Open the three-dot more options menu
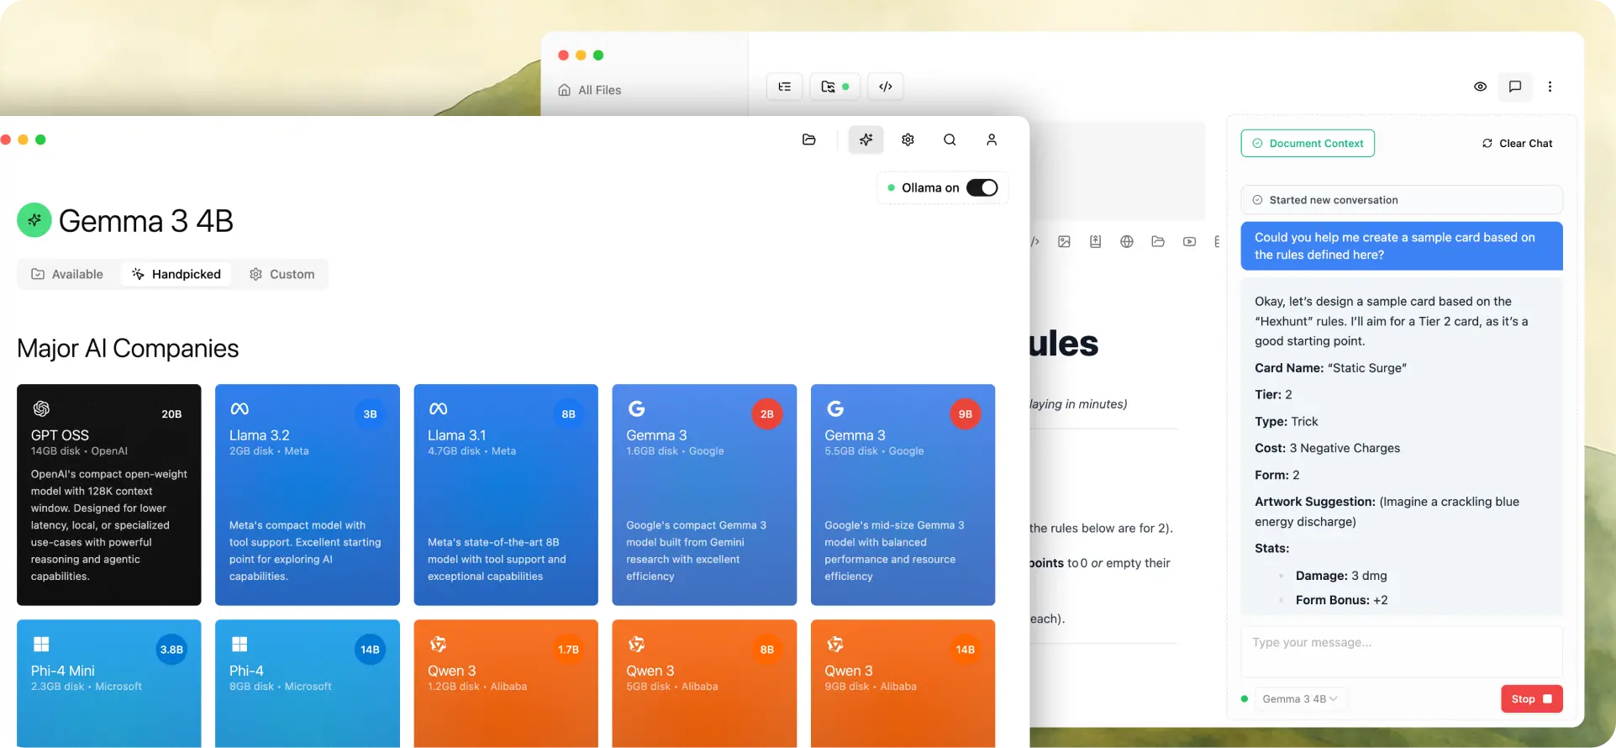Viewport: 1616px width, 748px height. tap(1550, 87)
